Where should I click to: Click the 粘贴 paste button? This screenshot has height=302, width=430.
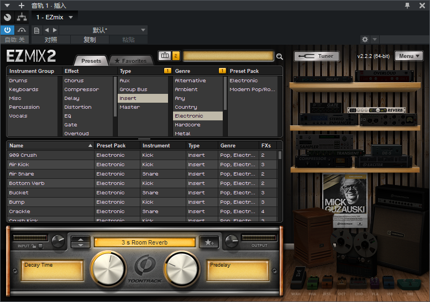click(128, 40)
